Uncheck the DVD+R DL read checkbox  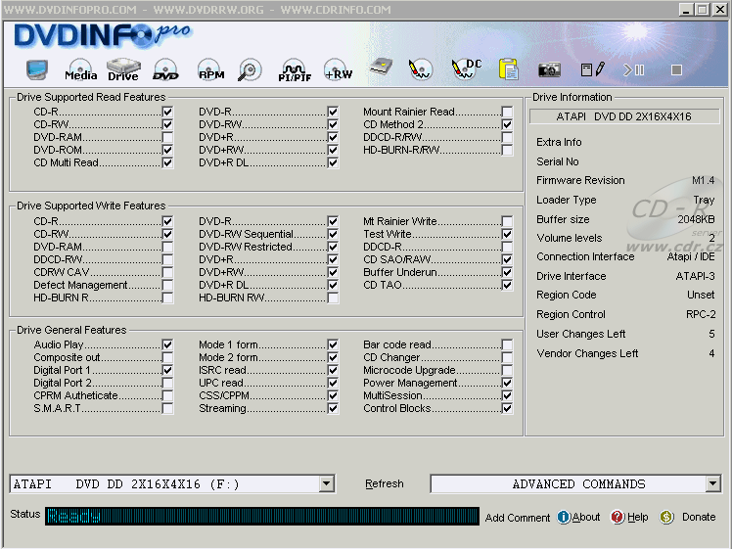[x=333, y=162]
